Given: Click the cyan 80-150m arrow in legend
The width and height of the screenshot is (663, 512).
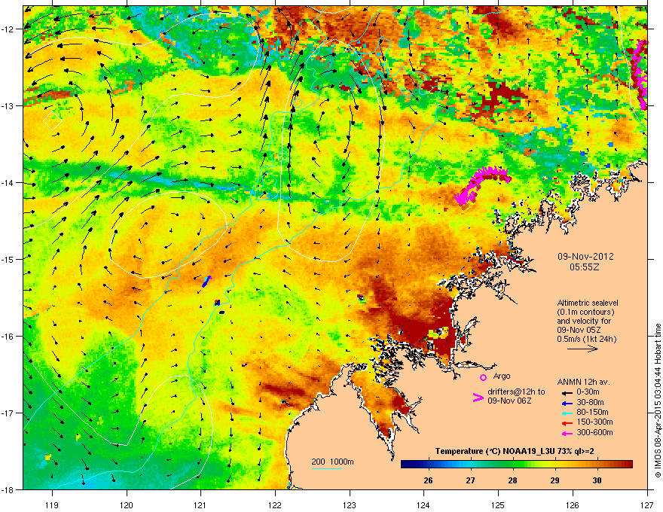Looking at the screenshot, I should tap(566, 413).
